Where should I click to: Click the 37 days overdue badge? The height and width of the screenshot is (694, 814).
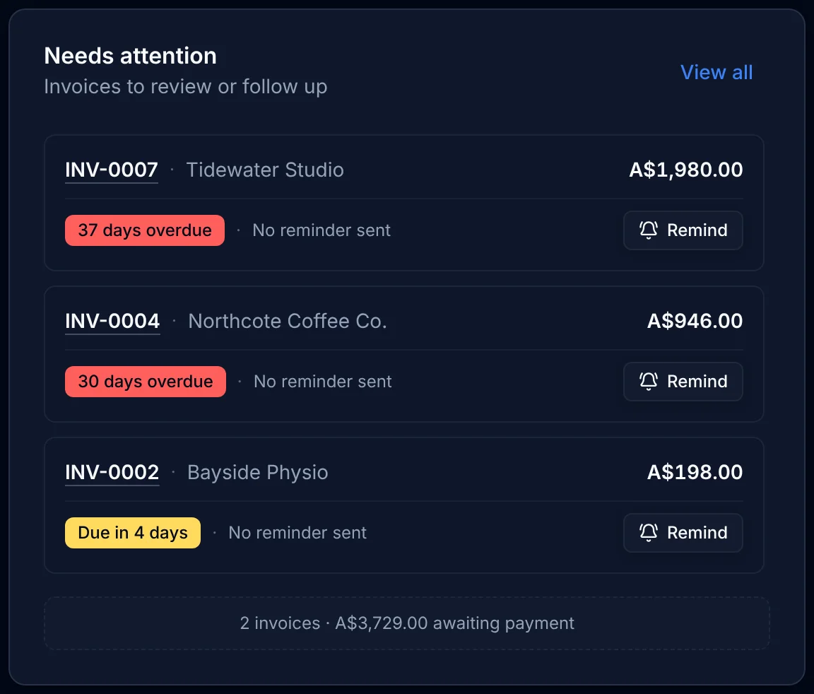click(145, 230)
